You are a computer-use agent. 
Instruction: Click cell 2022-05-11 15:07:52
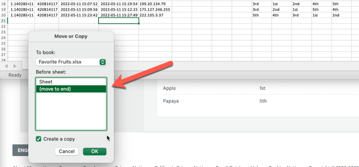[79, 4]
